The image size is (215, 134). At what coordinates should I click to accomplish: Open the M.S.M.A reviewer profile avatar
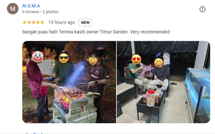click(13, 9)
